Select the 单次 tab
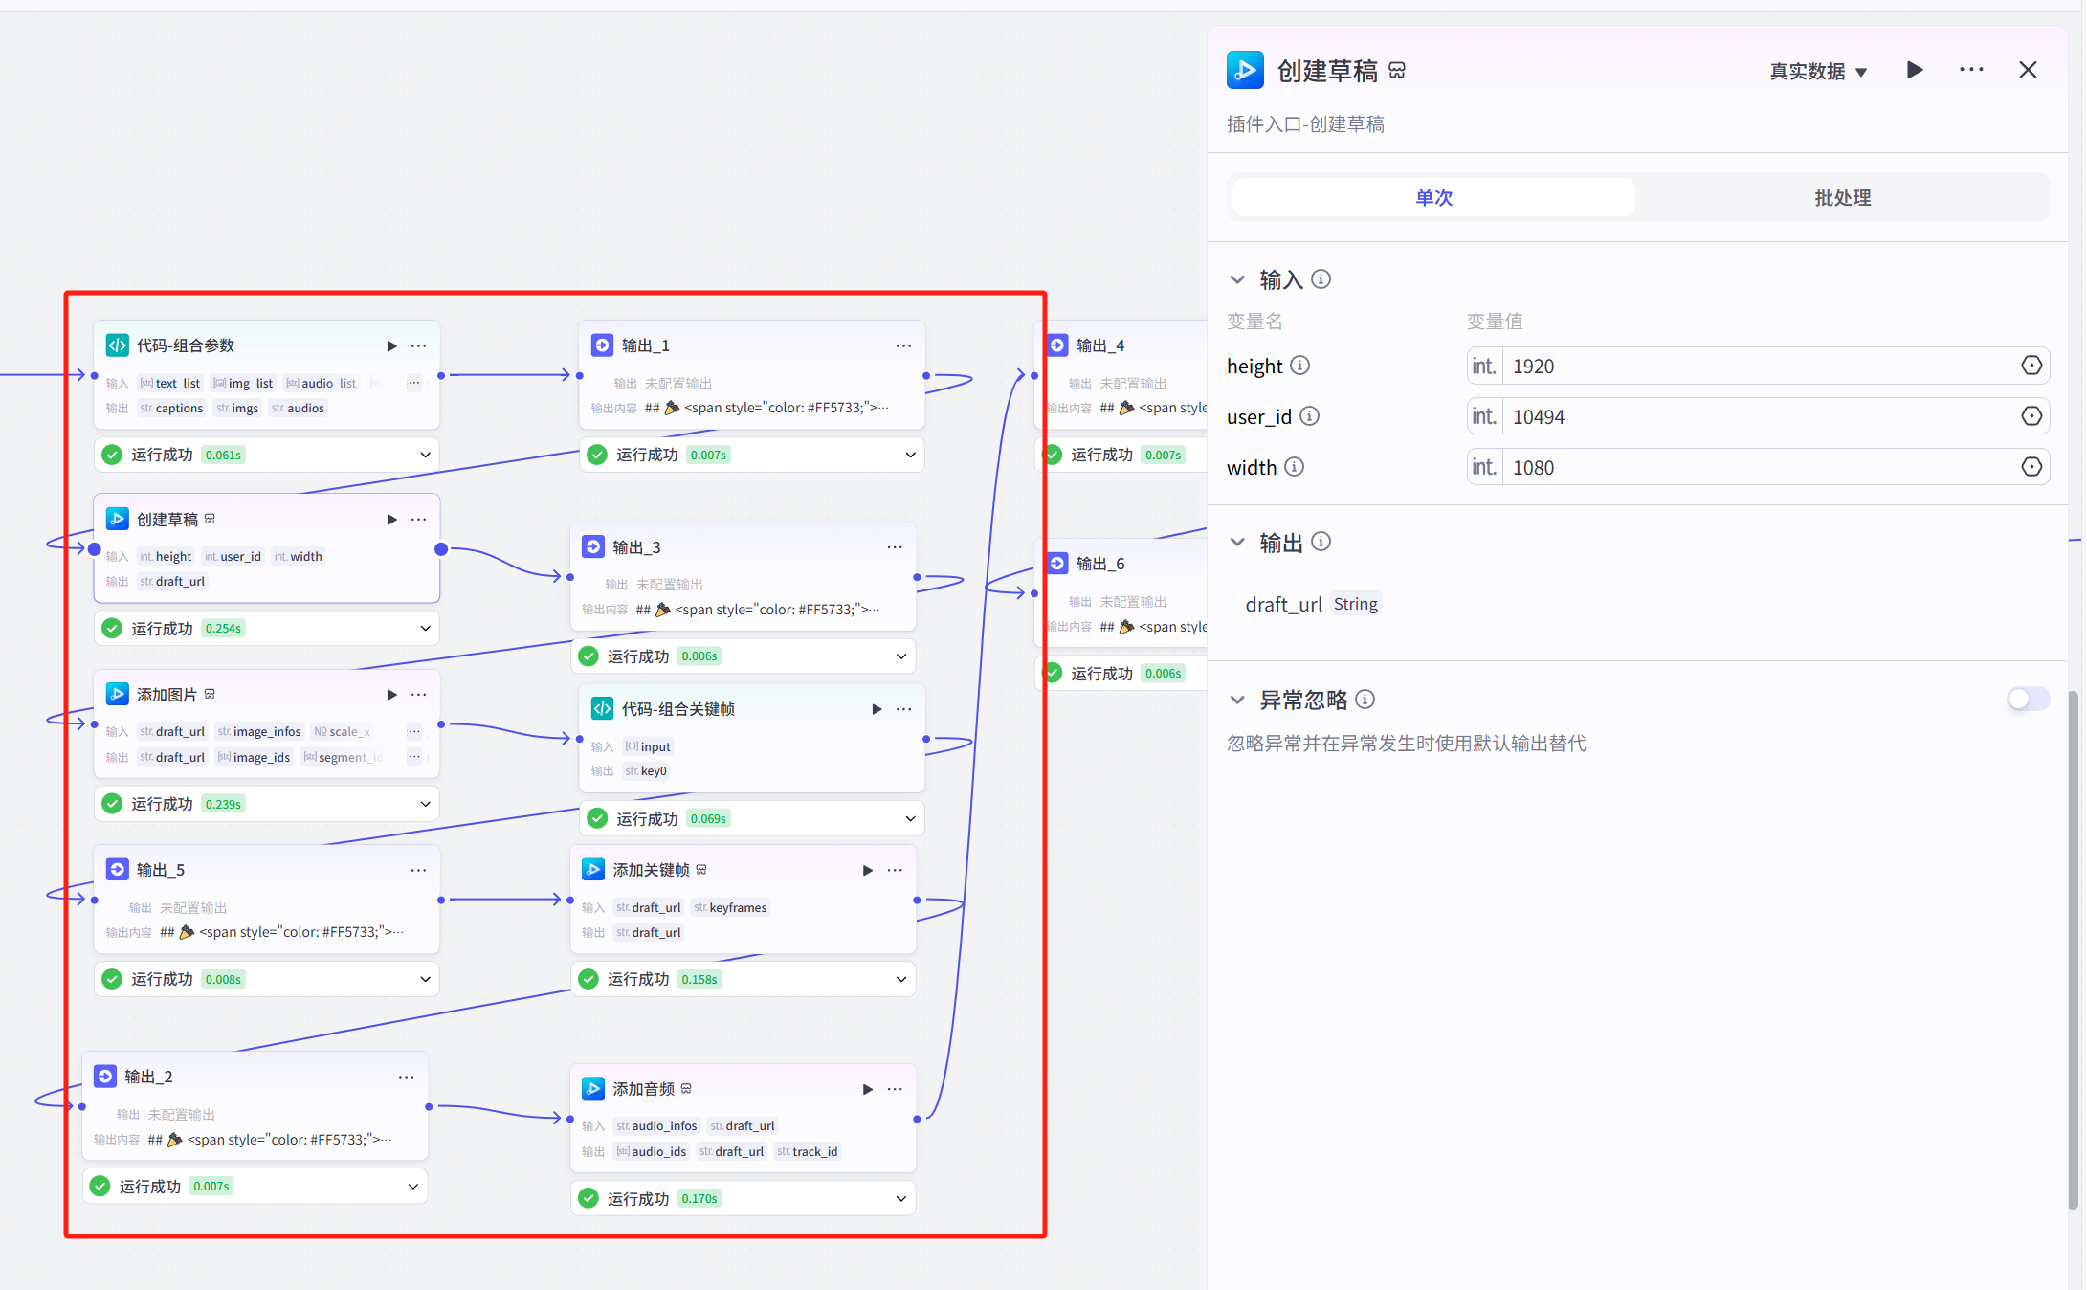Viewport: 2087px width, 1290px height. 1433,198
